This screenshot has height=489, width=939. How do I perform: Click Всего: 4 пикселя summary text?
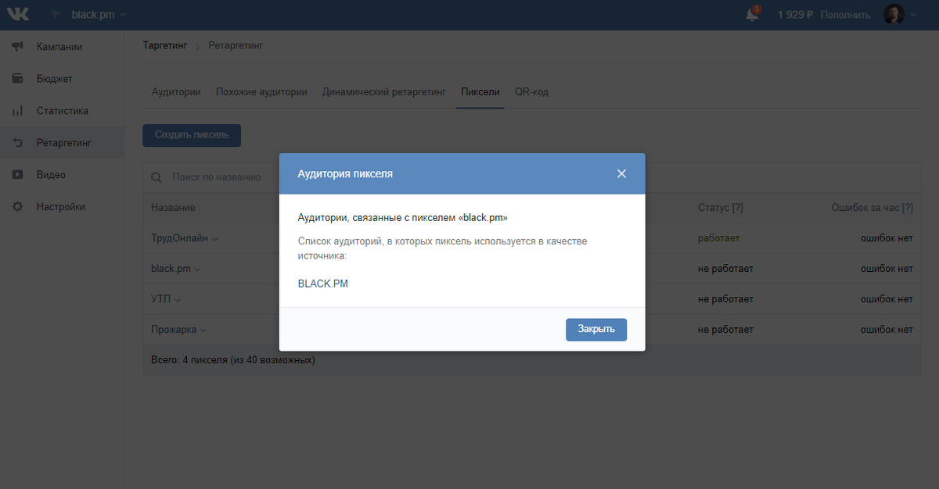pyautogui.click(x=232, y=361)
